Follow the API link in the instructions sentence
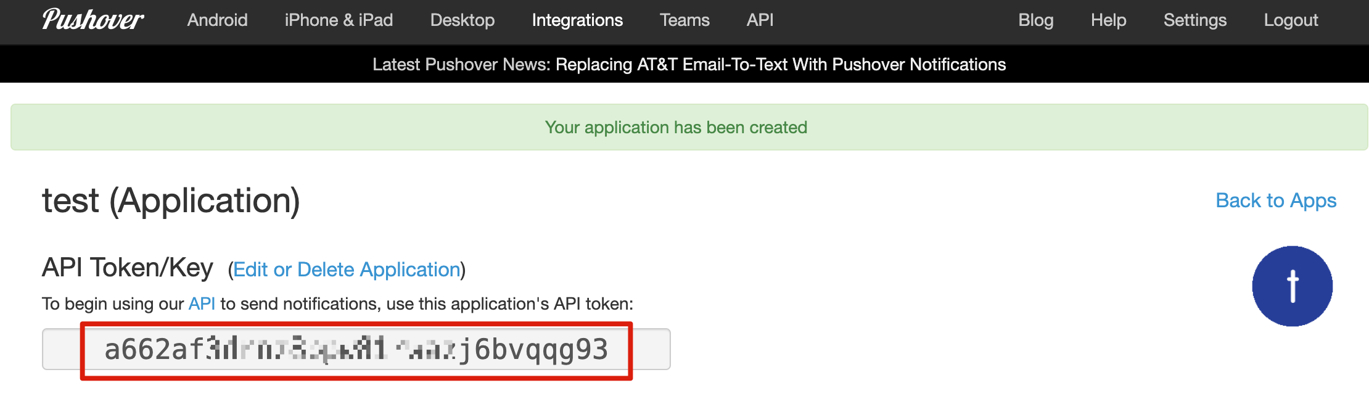 (x=202, y=303)
